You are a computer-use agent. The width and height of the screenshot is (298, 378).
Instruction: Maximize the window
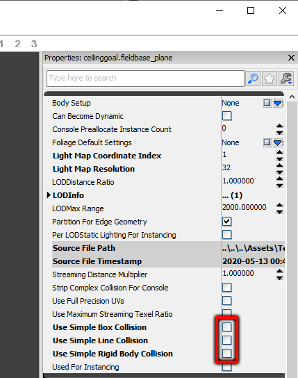pyautogui.click(x=251, y=10)
